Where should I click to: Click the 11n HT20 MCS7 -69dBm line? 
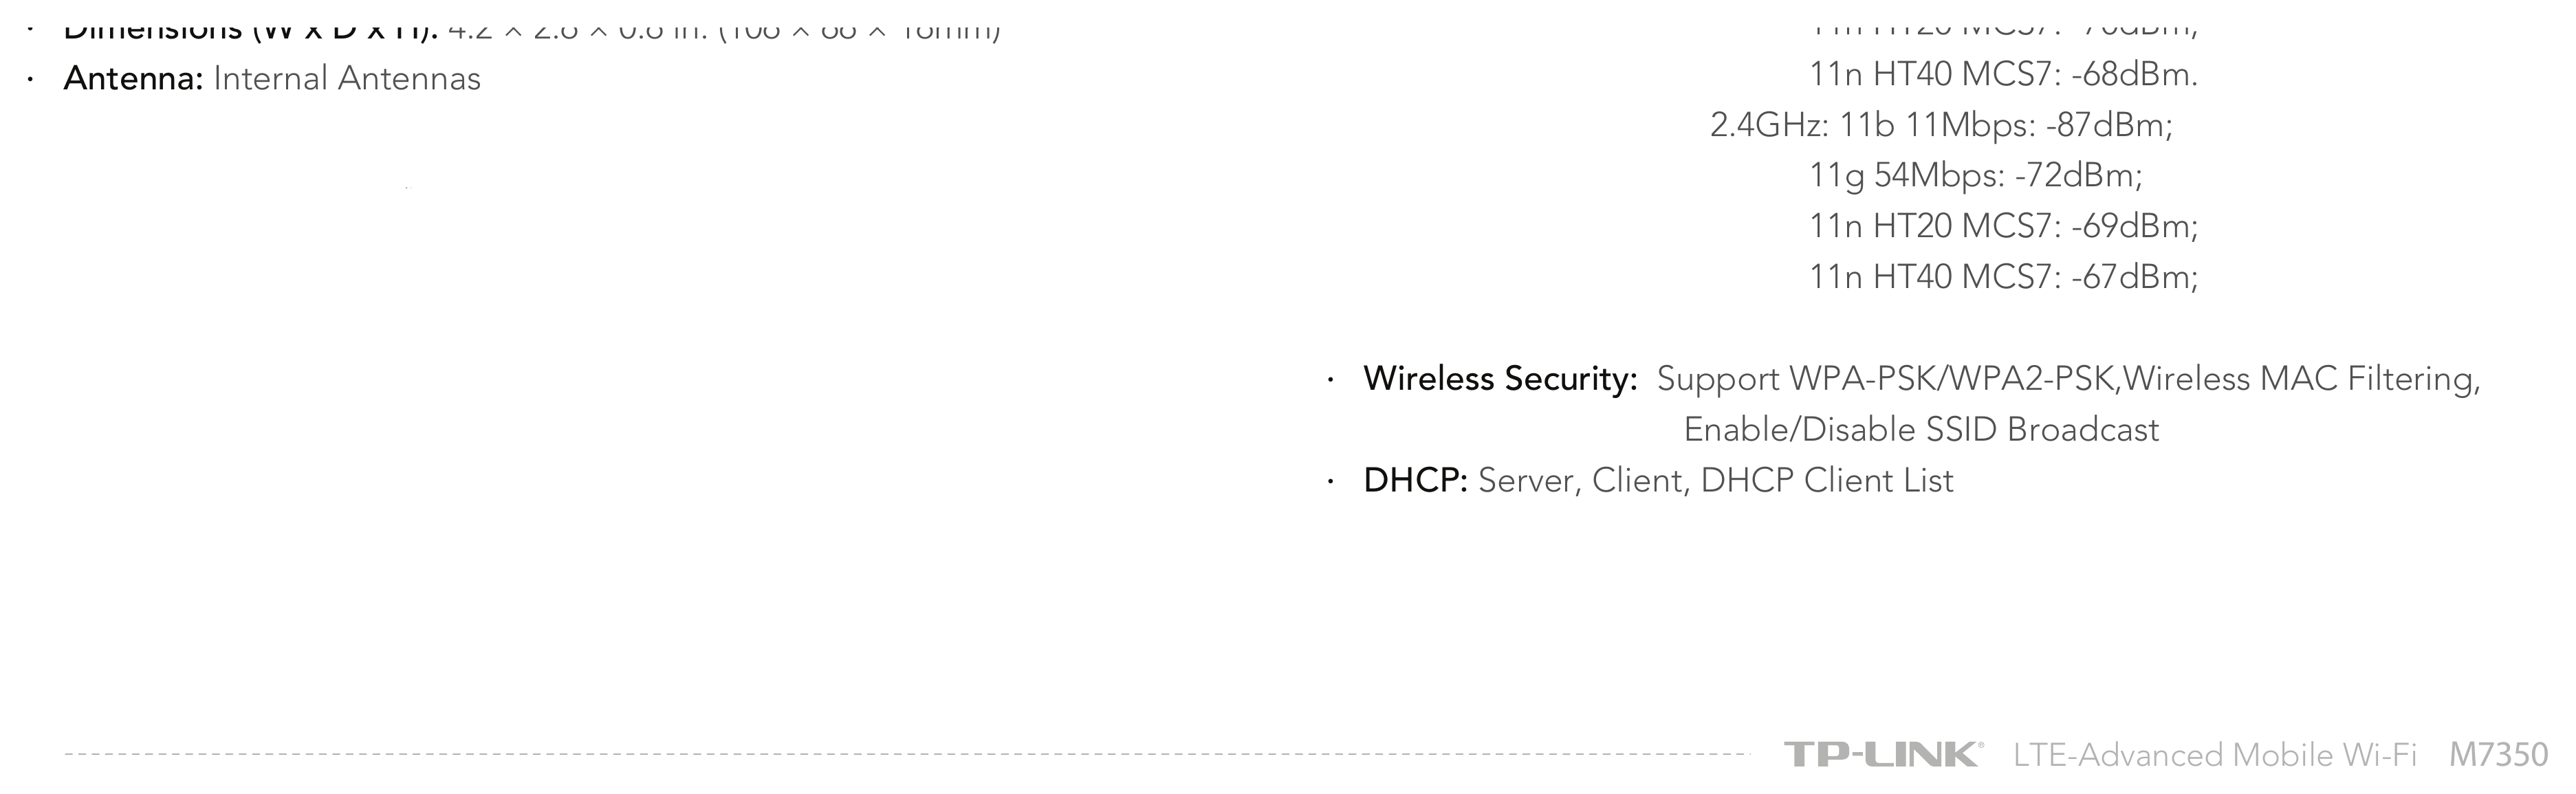pyautogui.click(x=2004, y=226)
